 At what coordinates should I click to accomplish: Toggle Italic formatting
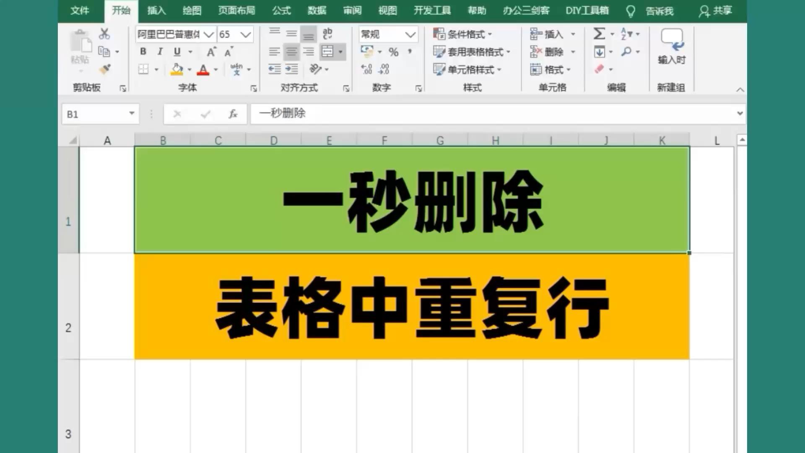point(160,52)
